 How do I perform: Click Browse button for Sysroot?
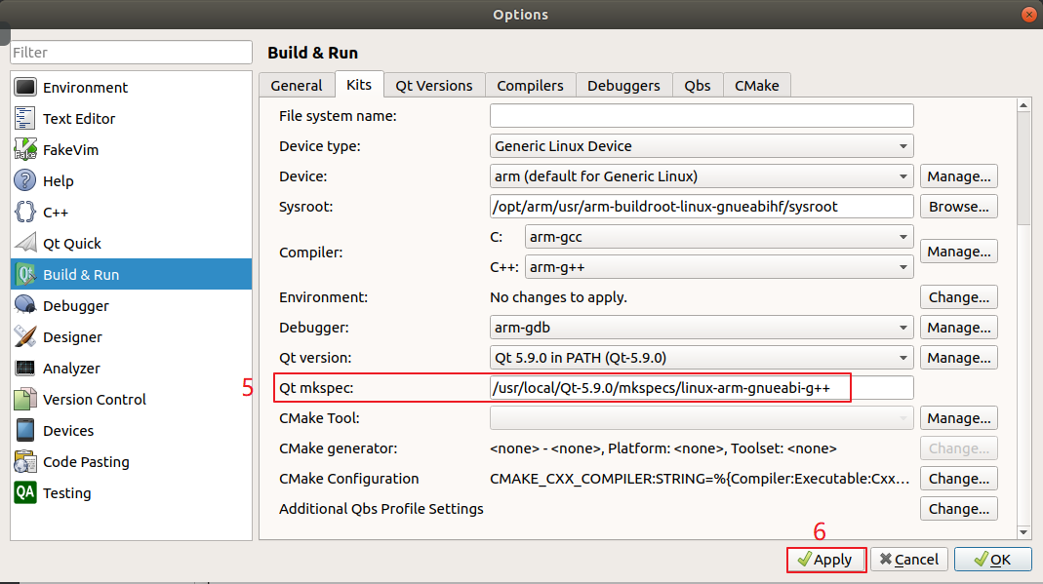(958, 207)
